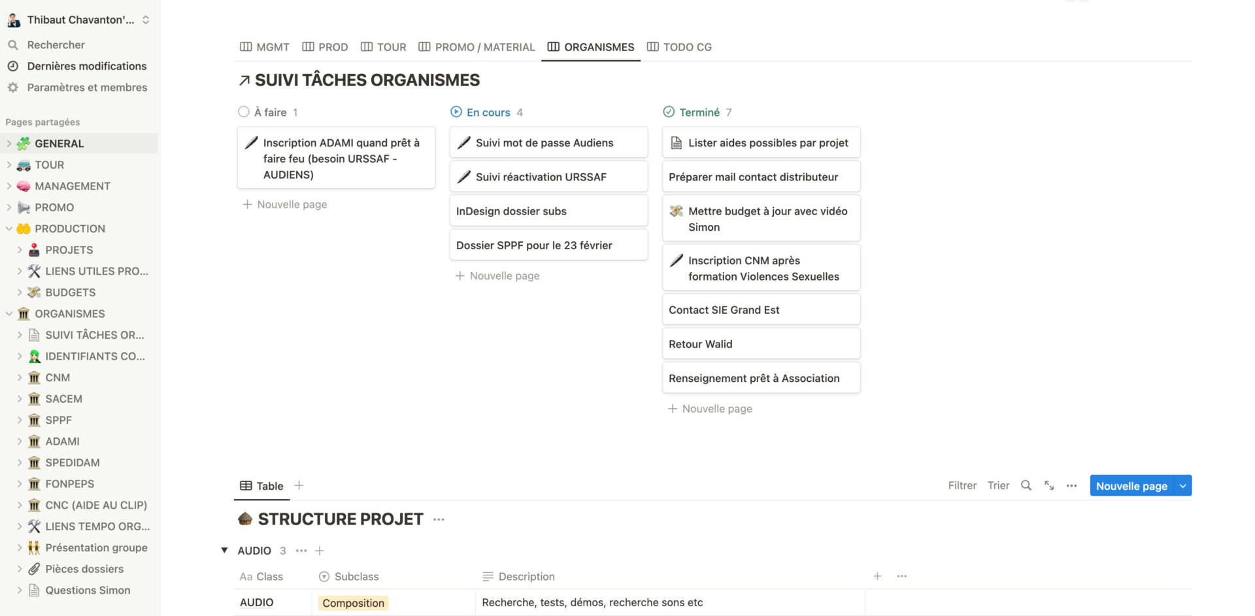Image resolution: width=1255 pixels, height=616 pixels.
Task: Click the expand full-page arrows icon
Action: [x=1049, y=485]
